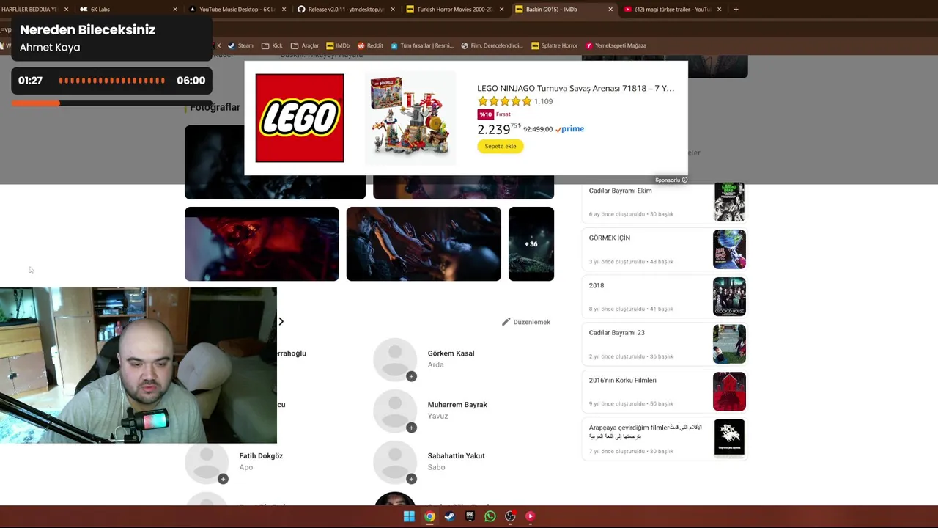This screenshot has width=938, height=528.
Task: Click the LEGO ad star rating
Action: pyautogui.click(x=505, y=101)
